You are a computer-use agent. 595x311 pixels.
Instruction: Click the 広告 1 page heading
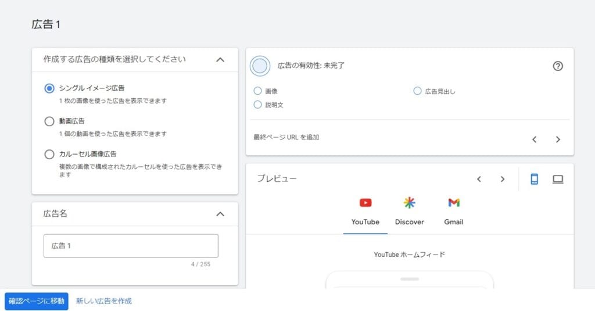pos(46,24)
